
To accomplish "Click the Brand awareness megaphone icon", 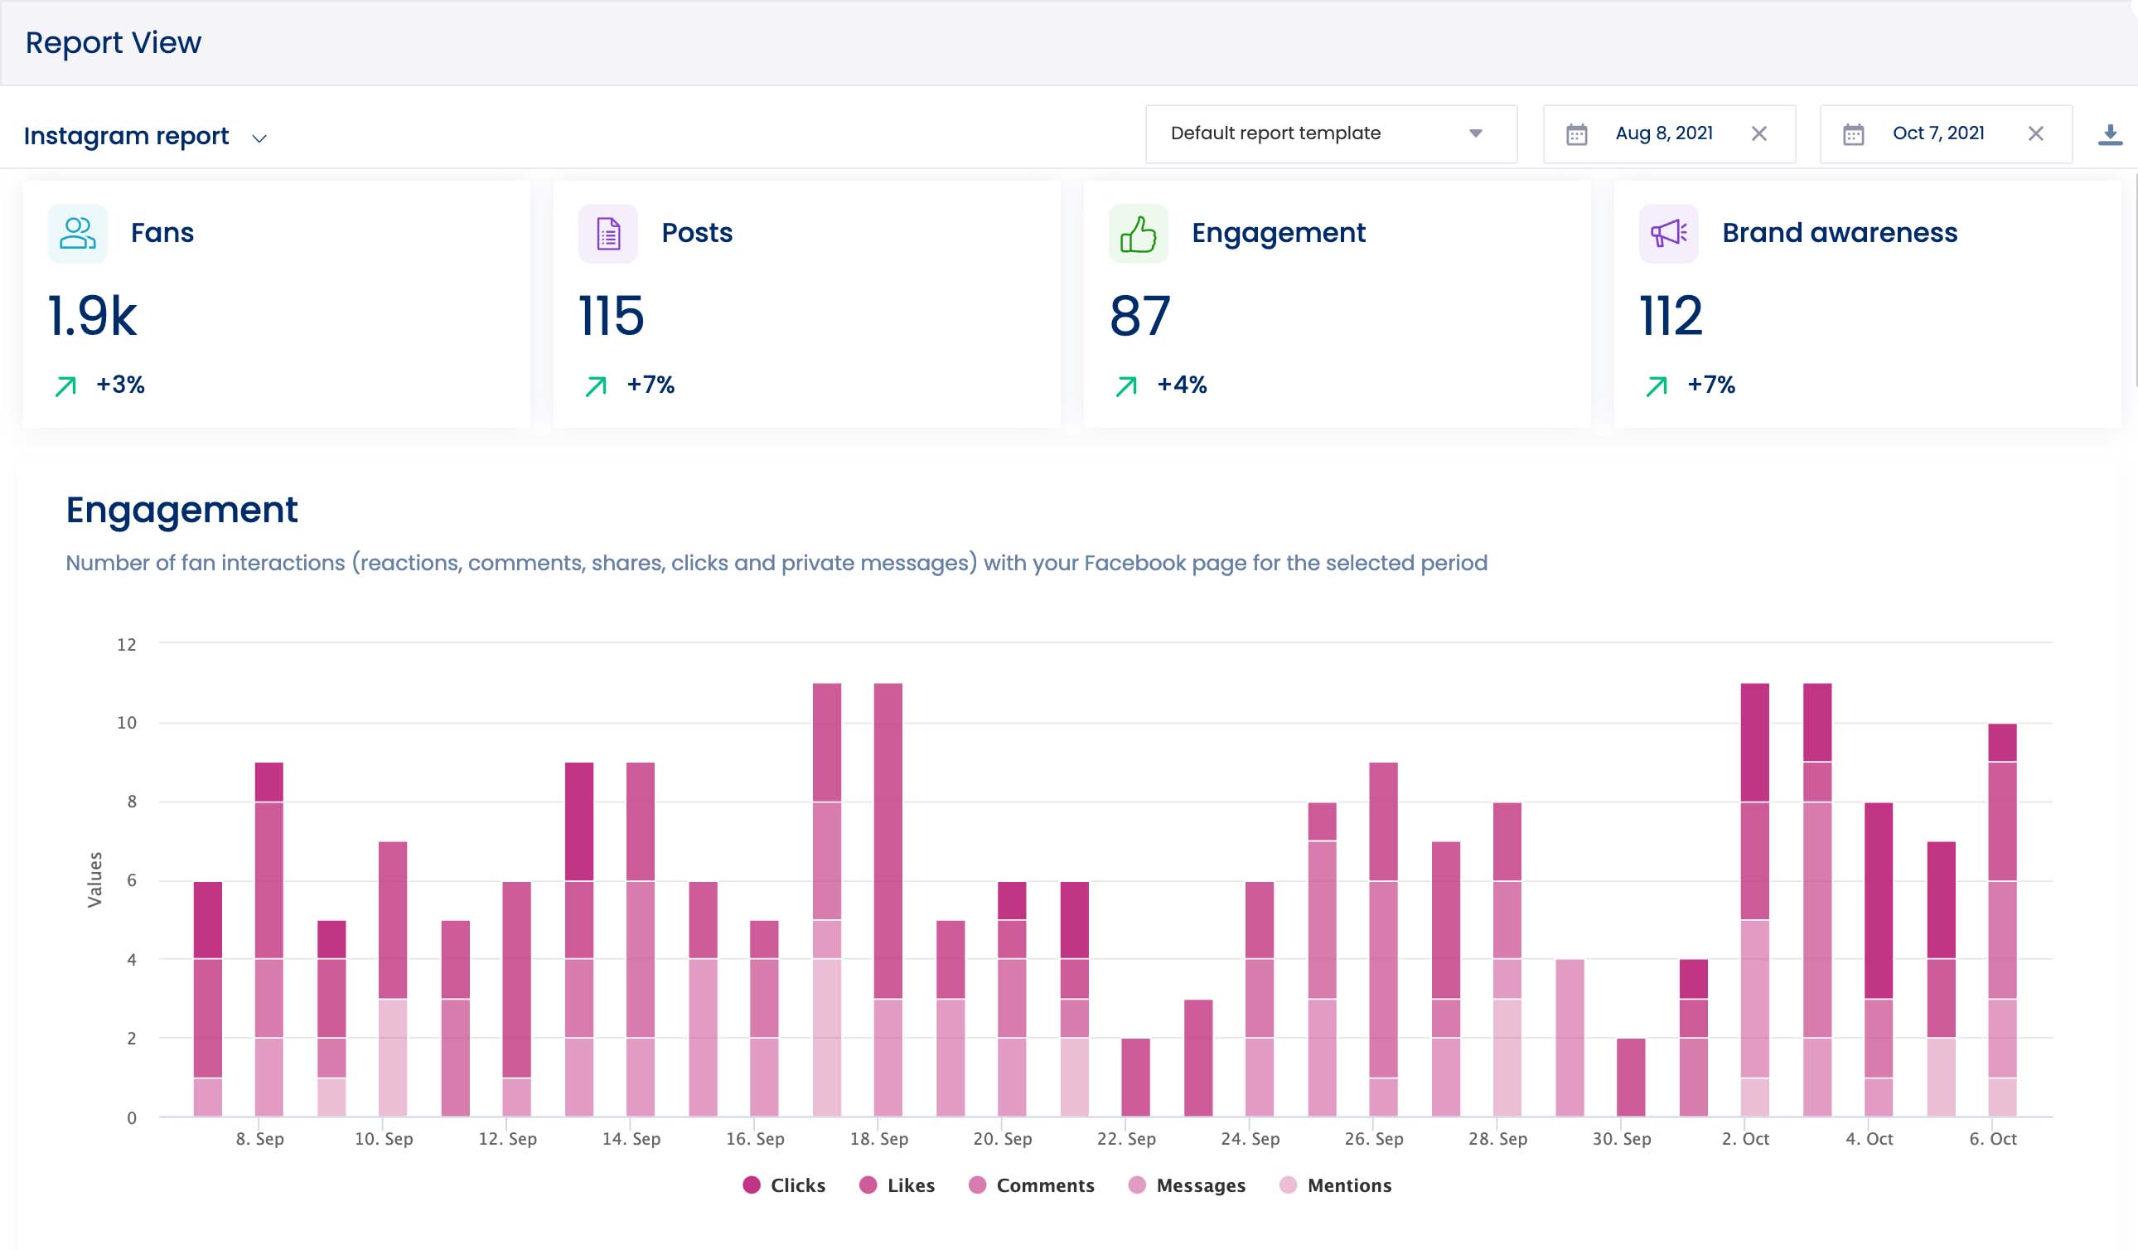I will 1666,234.
